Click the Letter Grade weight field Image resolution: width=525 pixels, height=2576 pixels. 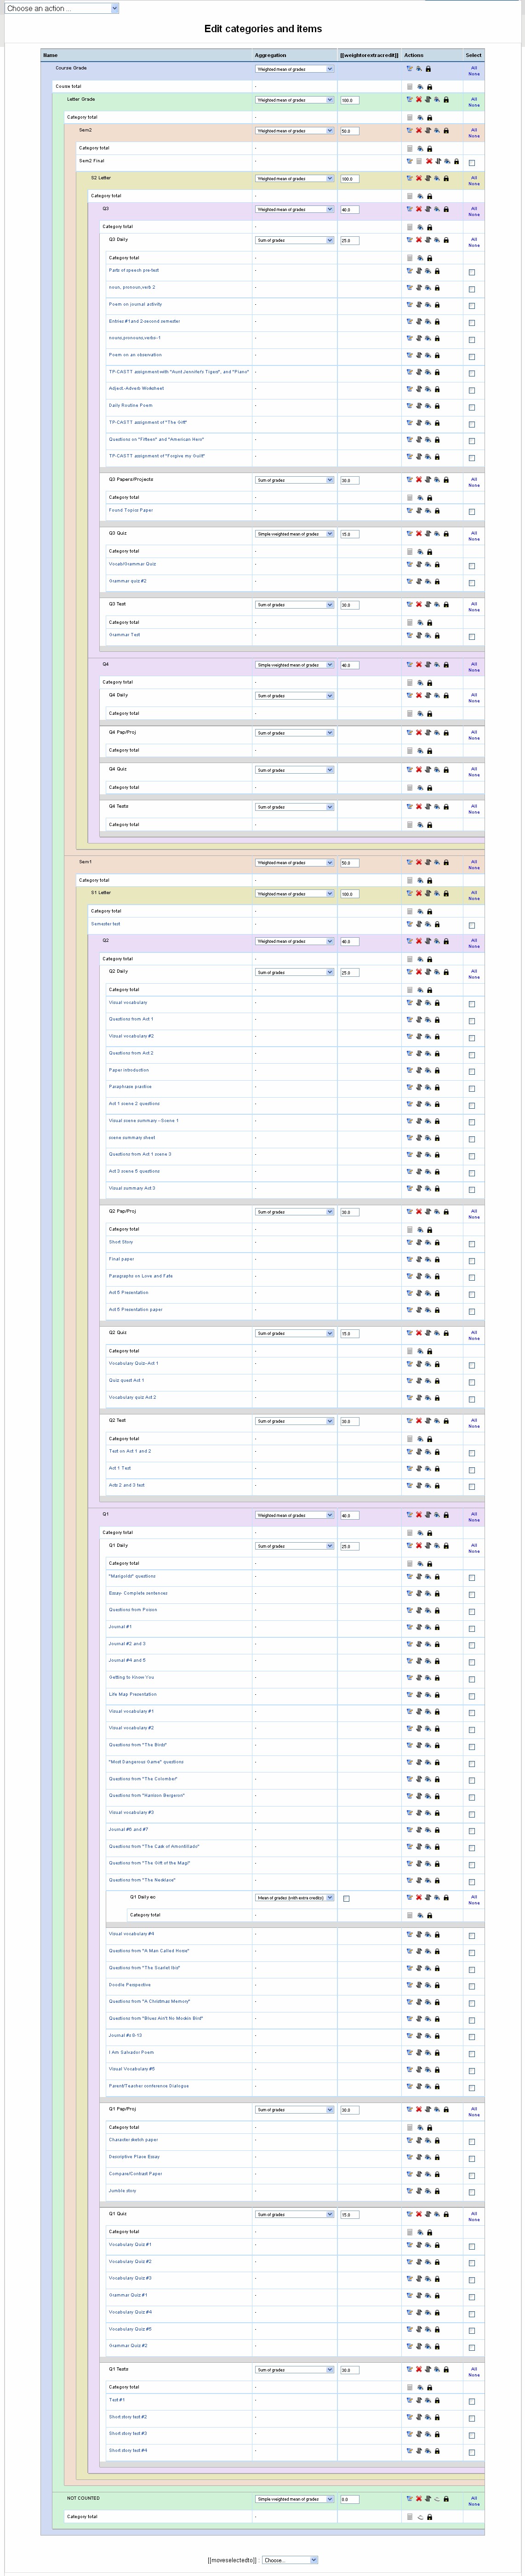pyautogui.click(x=349, y=100)
